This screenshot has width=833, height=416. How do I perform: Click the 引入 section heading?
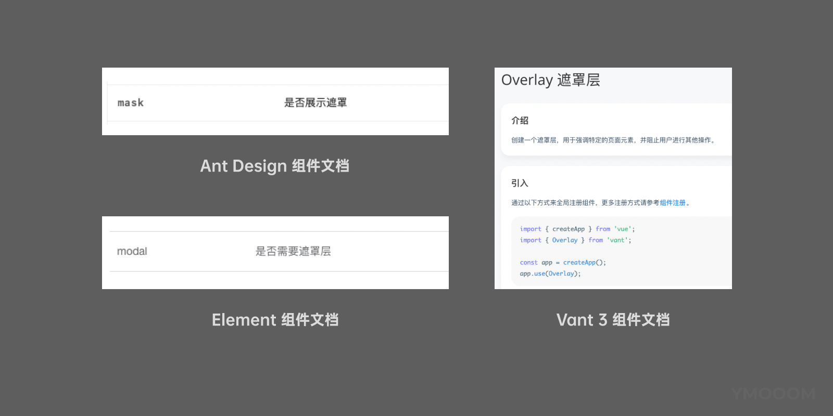pyautogui.click(x=520, y=183)
